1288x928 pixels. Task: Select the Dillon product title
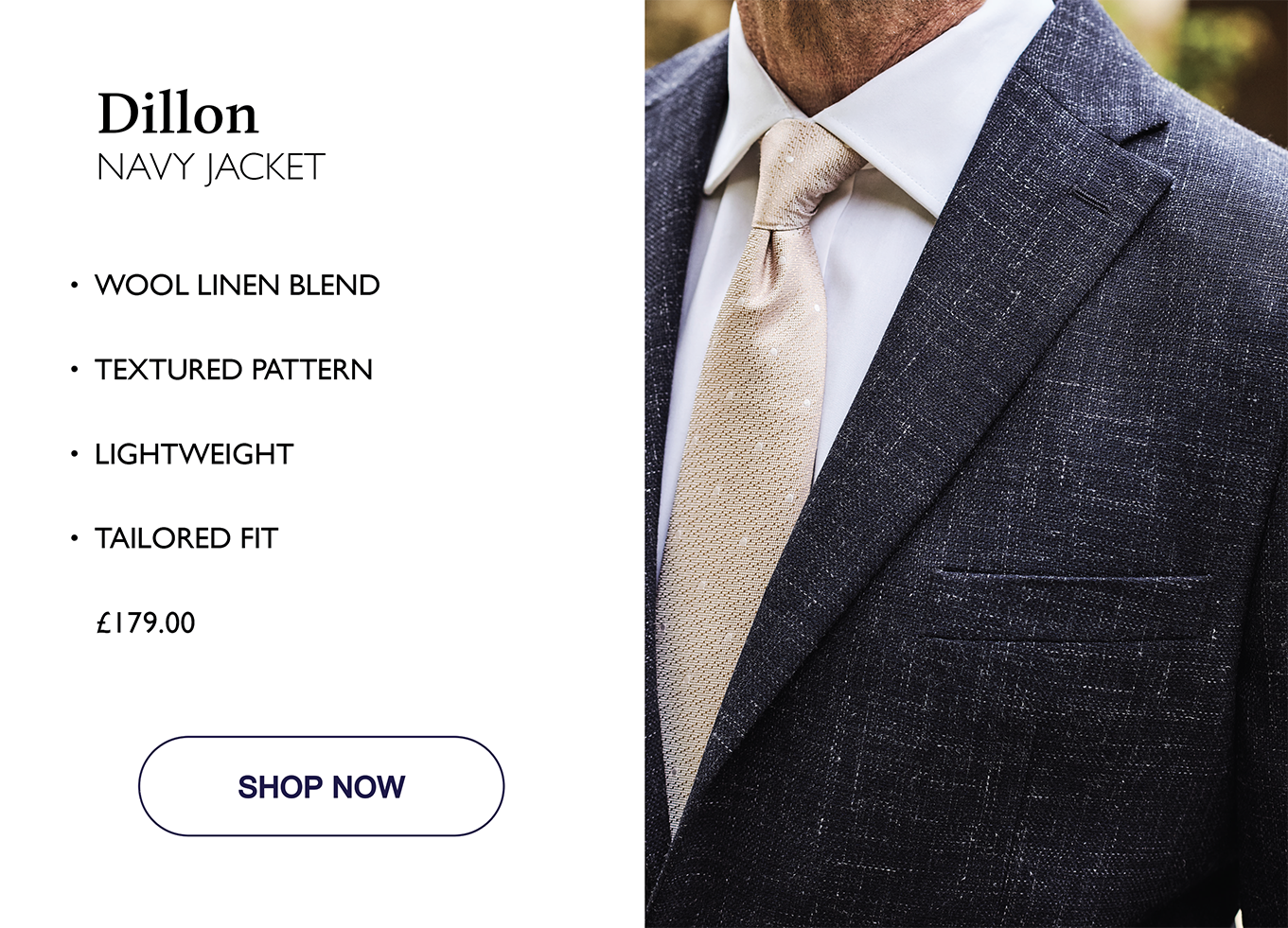pos(178,114)
